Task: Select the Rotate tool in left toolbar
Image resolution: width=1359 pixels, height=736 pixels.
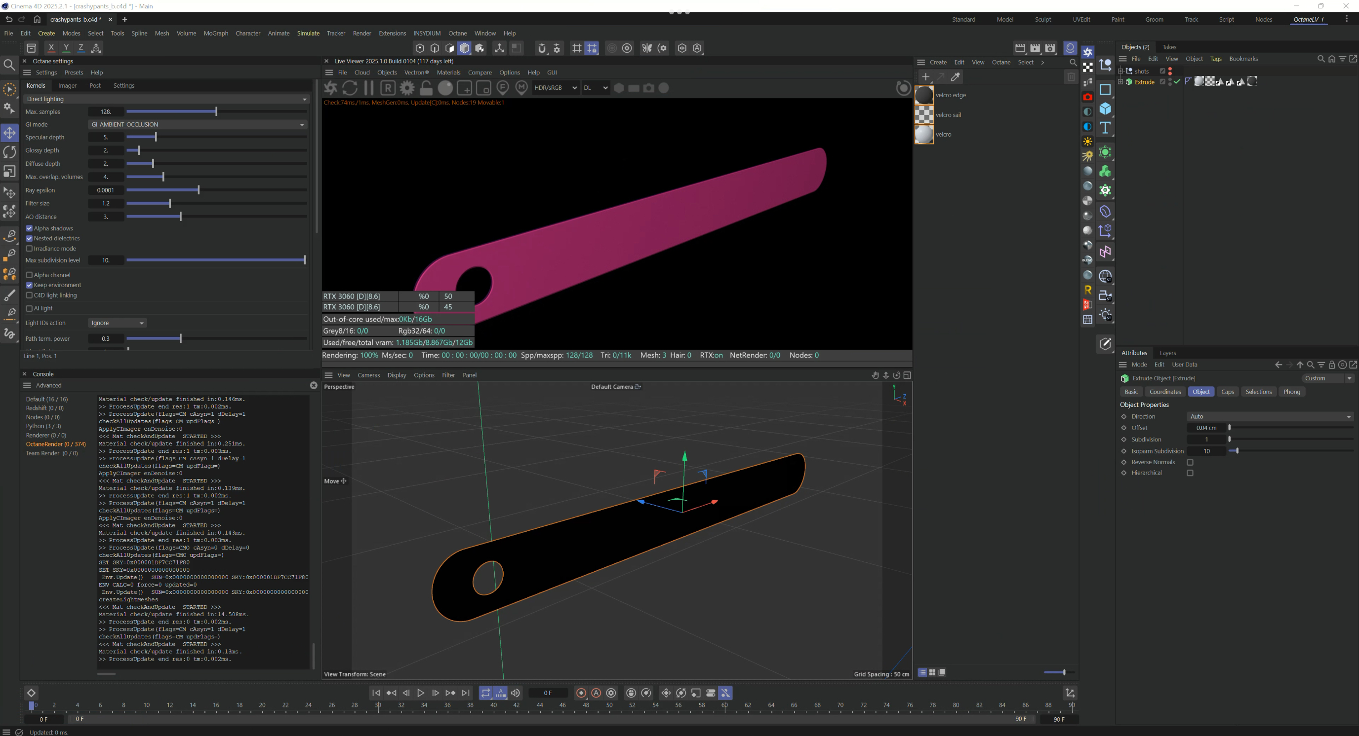Action: tap(9, 152)
